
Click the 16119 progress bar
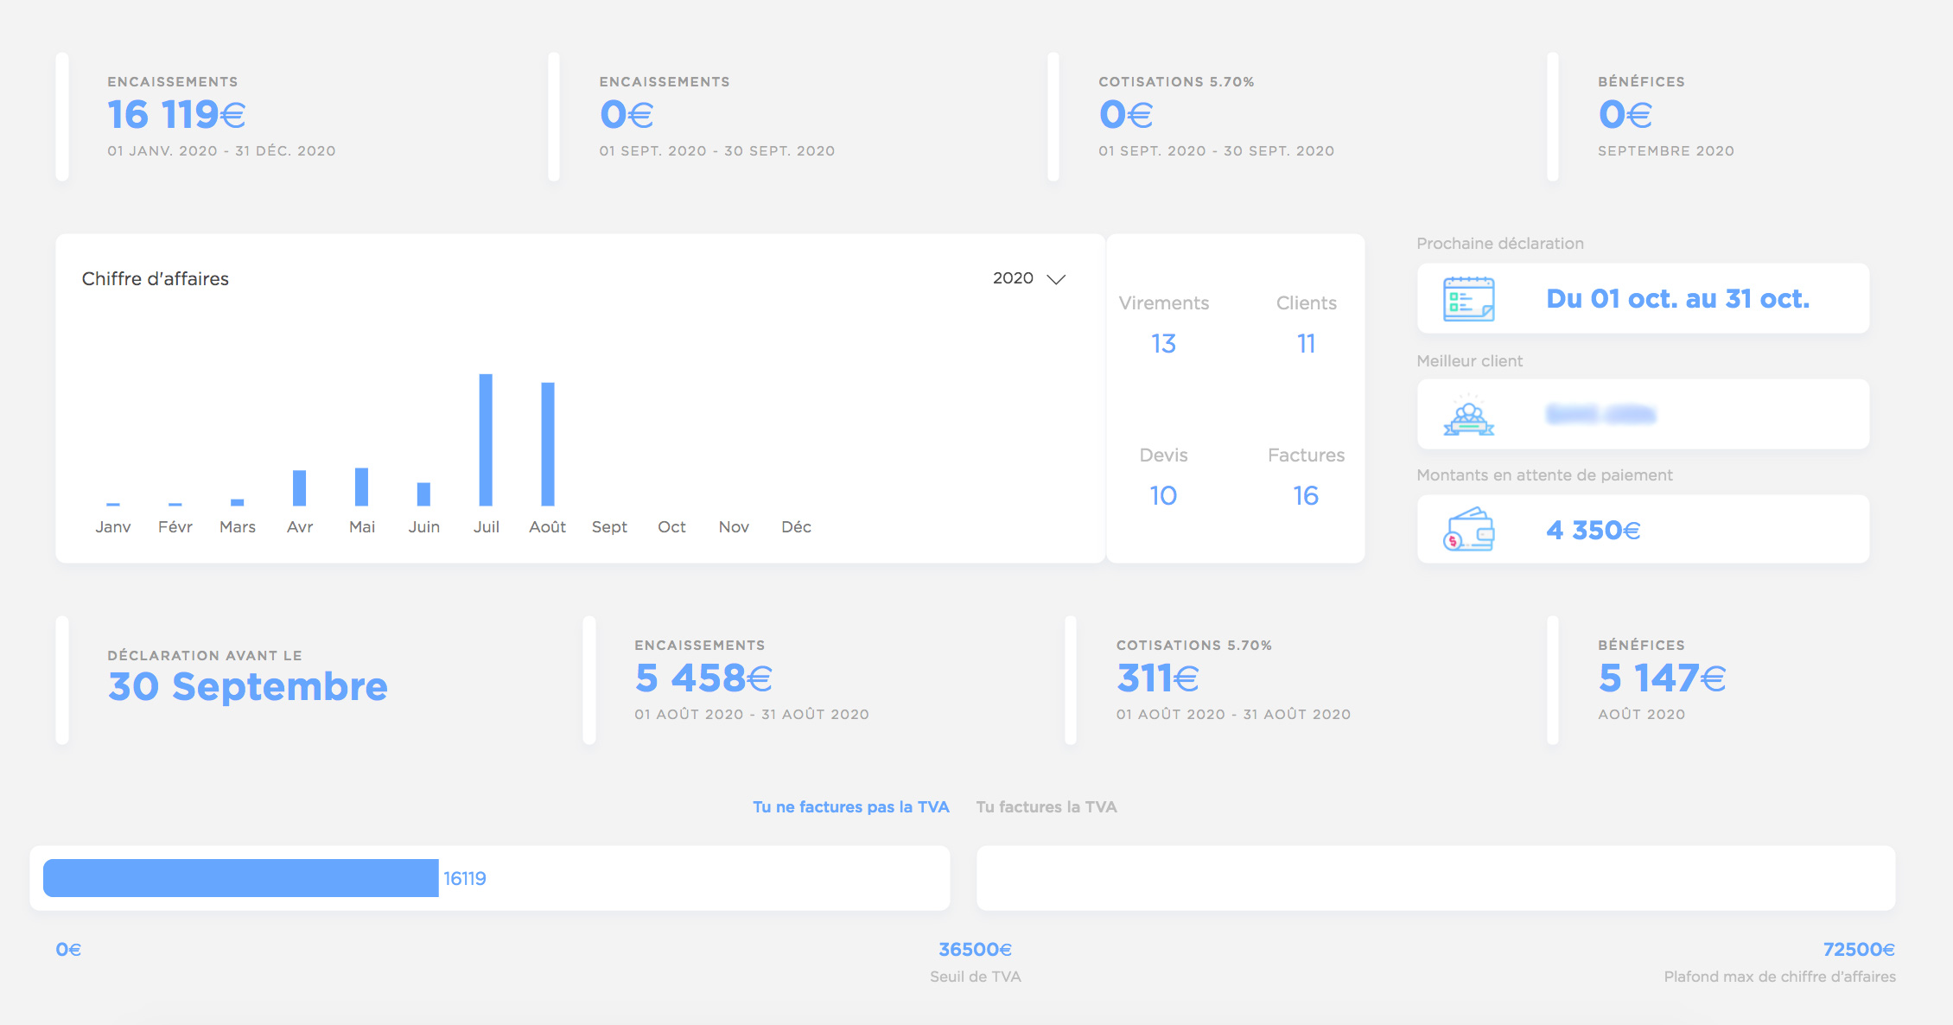coord(242,877)
